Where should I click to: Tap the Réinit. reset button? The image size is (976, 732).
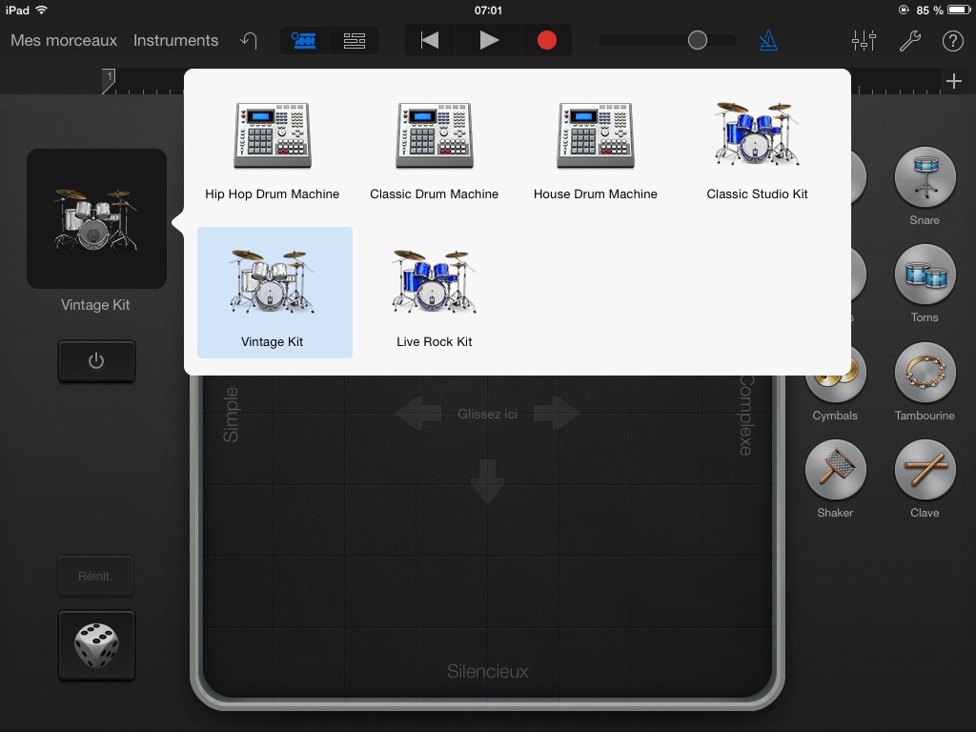pyautogui.click(x=96, y=577)
